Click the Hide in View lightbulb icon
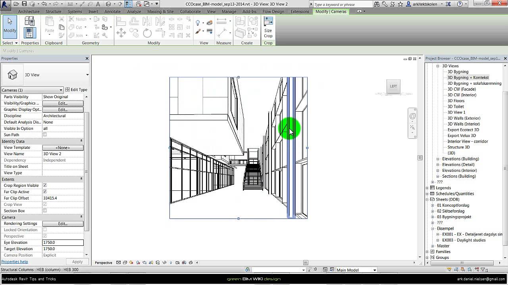The width and height of the screenshot is (508, 285). [198, 23]
